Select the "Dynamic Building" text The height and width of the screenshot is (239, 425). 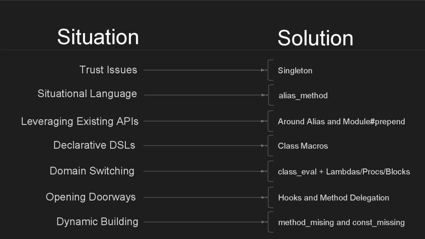point(97,222)
